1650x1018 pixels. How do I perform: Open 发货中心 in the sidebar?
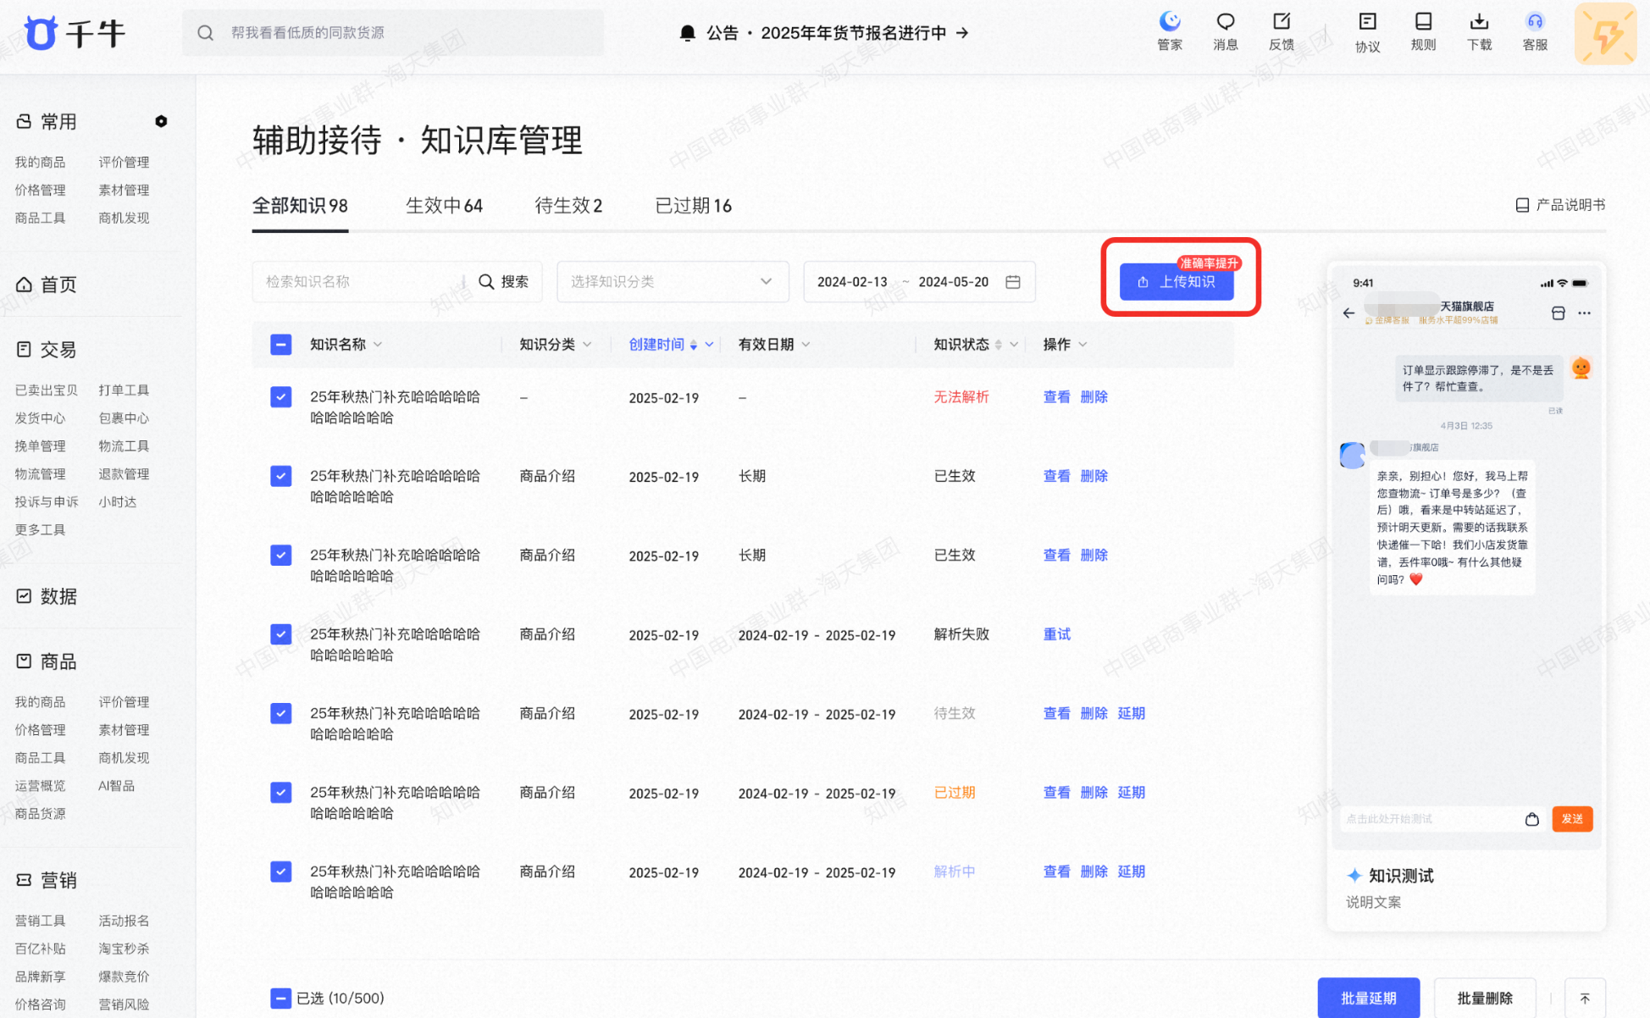[40, 418]
